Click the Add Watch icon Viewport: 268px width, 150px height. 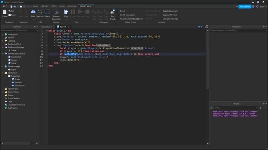coord(113,12)
